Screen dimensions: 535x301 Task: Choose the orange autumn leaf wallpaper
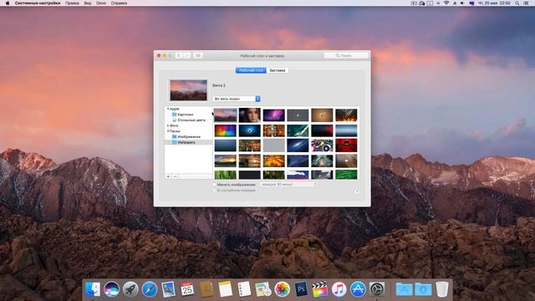(273, 161)
